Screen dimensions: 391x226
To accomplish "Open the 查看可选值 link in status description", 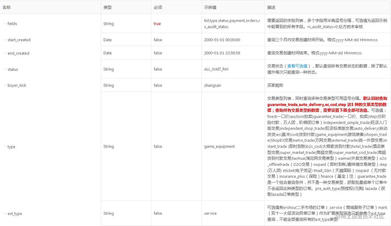I will coord(297,66).
